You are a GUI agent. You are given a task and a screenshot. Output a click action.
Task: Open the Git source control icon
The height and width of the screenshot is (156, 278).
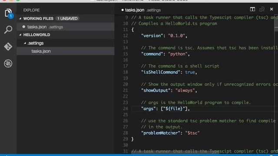8,46
